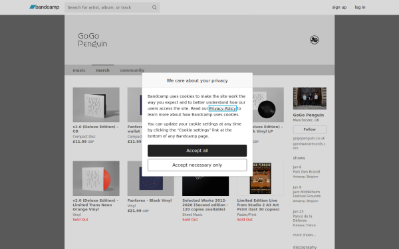
Task: Open the log in link
Action: click(x=360, y=7)
